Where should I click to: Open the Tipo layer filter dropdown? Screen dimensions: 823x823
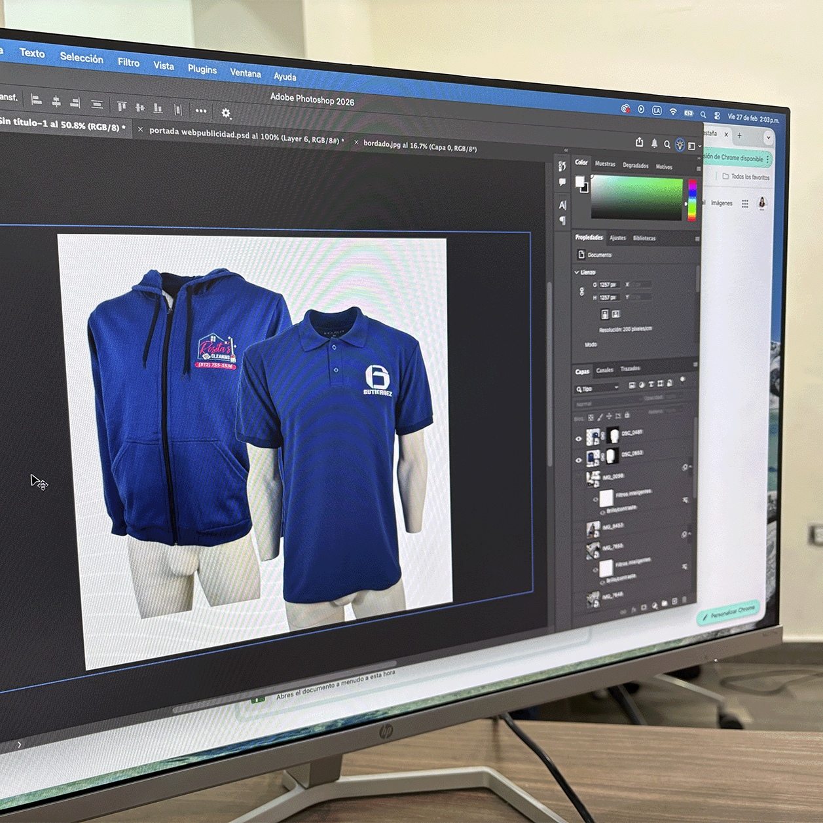(597, 388)
